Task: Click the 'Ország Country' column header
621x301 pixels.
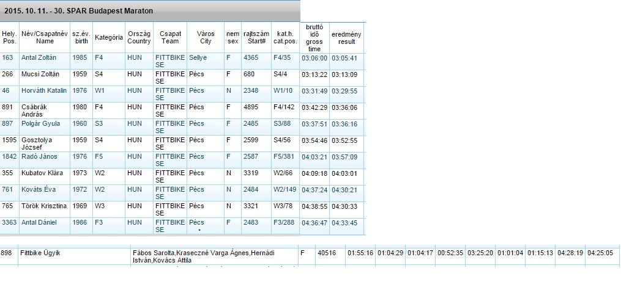Action: [139, 38]
